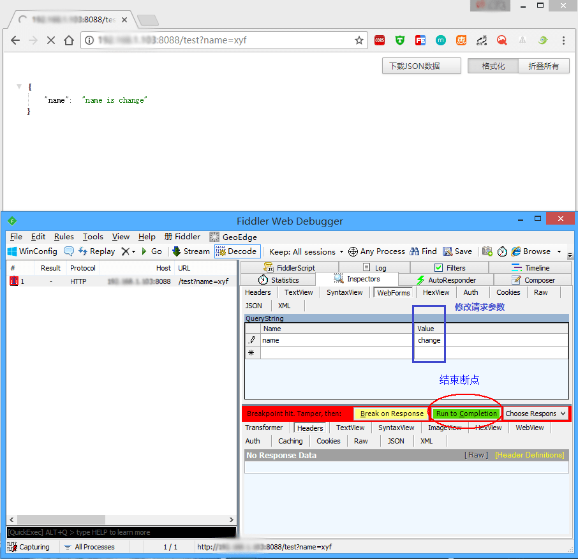Click the Header Definitions link
578x559 pixels.
click(x=530, y=455)
